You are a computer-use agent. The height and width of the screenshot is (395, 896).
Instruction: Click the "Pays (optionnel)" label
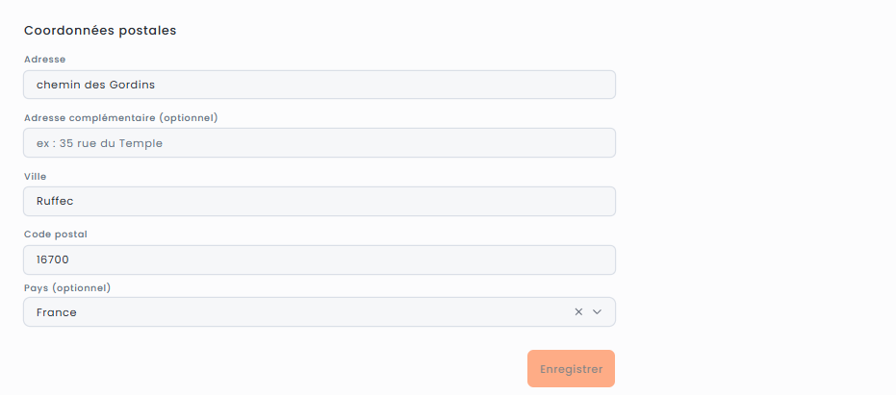point(67,288)
